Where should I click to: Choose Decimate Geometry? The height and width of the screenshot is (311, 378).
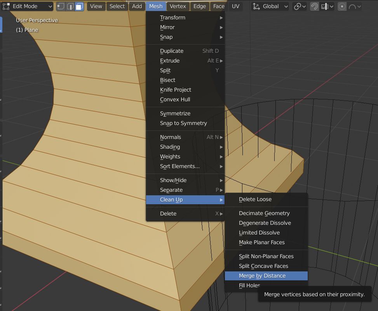pos(266,214)
